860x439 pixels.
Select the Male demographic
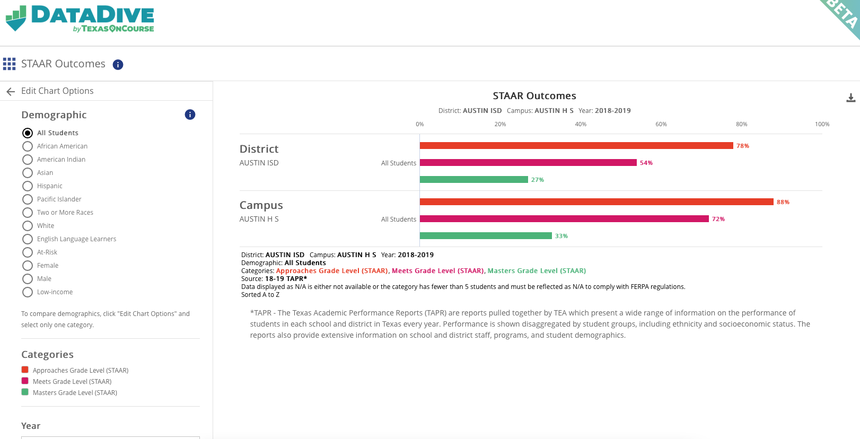coord(28,279)
